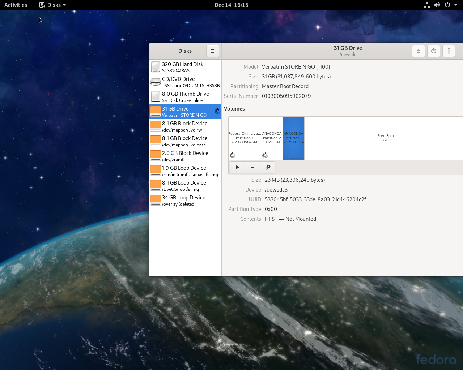The image size is (463, 370).
Task: Select the 29 GB Free Space block
Action: [384, 138]
